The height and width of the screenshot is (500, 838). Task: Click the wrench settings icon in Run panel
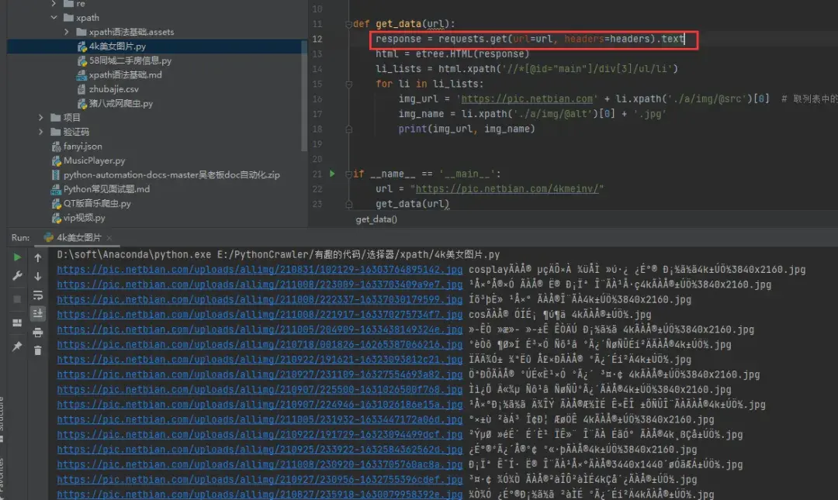[17, 276]
